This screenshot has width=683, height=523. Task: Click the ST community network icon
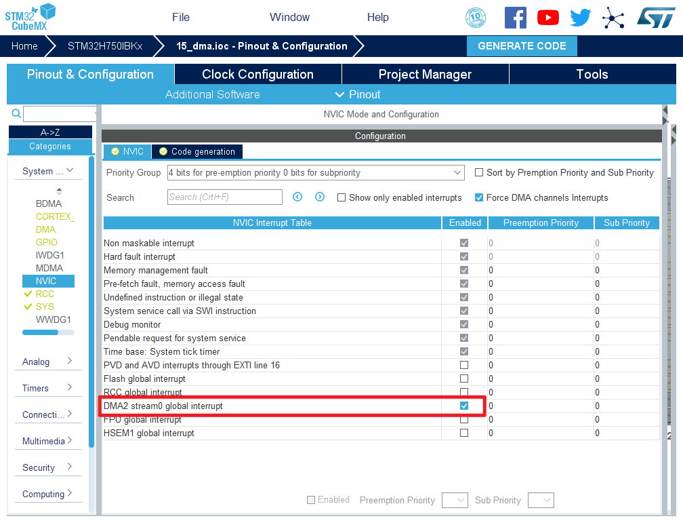613,18
